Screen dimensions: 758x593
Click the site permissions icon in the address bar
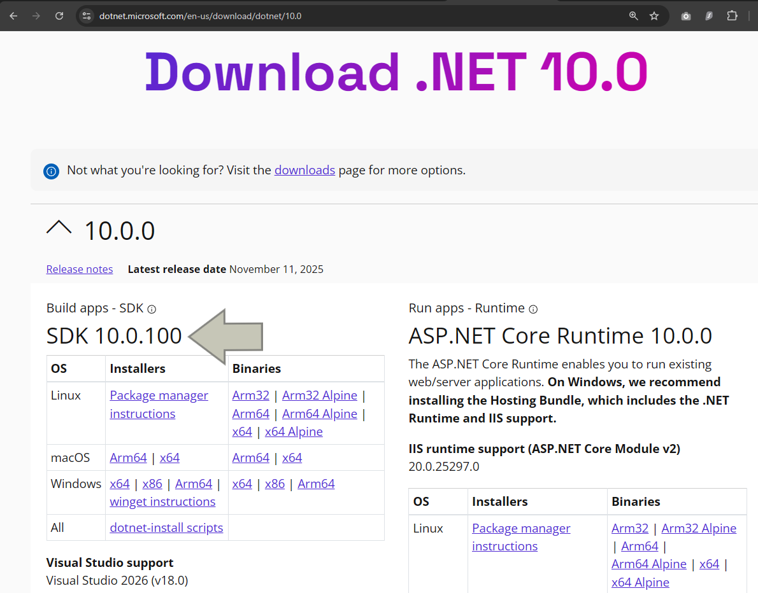click(86, 15)
